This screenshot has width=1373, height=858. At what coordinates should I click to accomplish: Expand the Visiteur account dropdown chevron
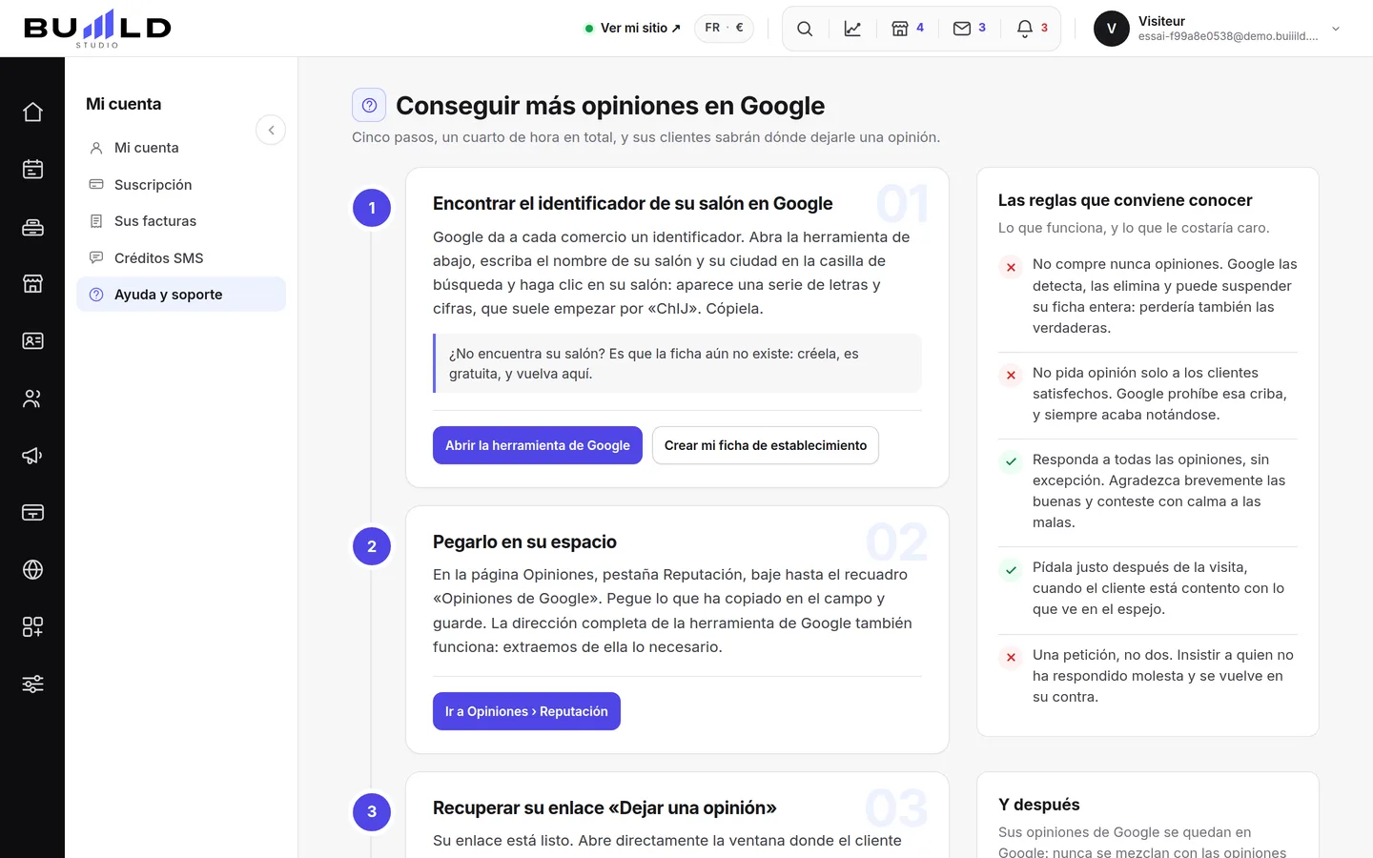1336,29
